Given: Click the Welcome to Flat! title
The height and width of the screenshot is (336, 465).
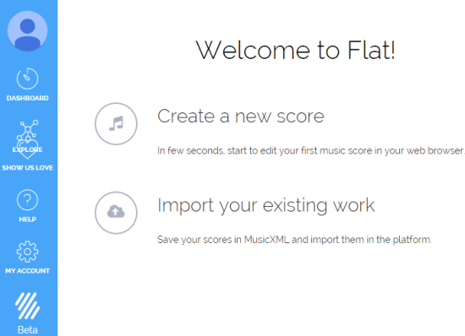Looking at the screenshot, I should click(295, 50).
